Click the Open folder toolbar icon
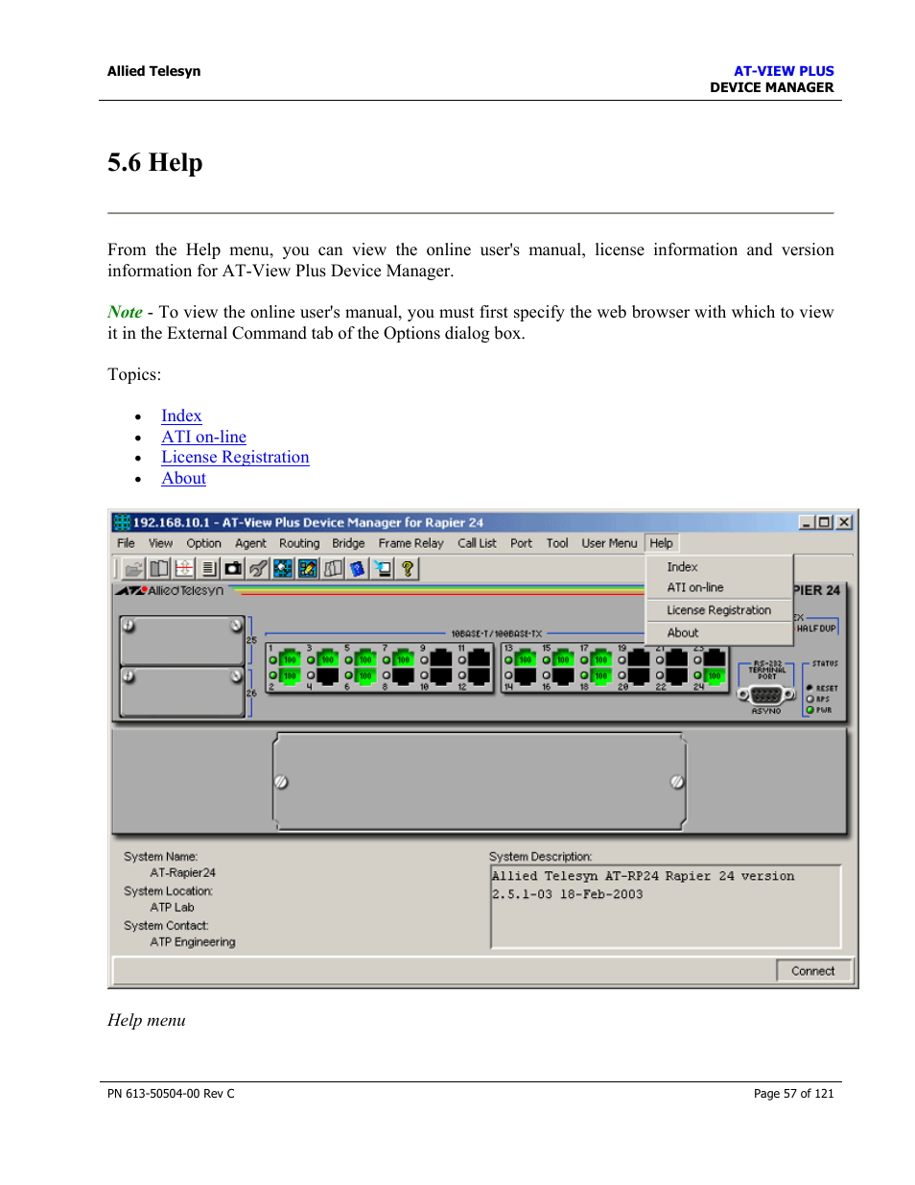 tap(134, 568)
